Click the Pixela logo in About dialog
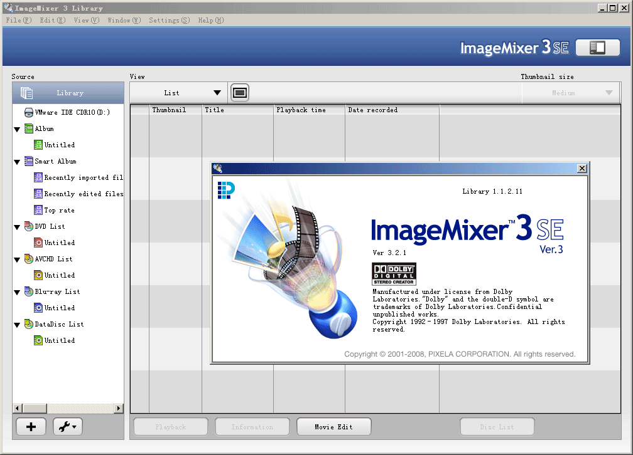Viewport: 633px width, 455px height. point(226,191)
